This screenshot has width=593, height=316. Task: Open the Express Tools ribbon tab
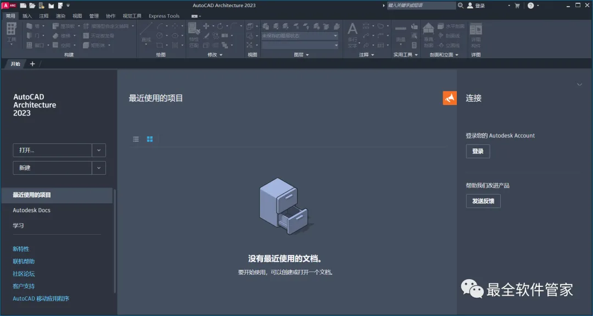164,16
